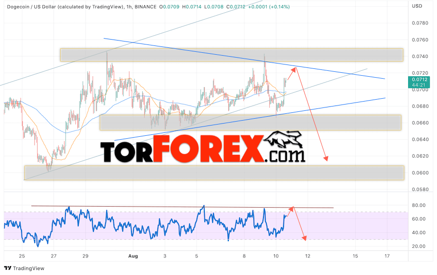Click the USD currency label on price axis

pyautogui.click(x=417, y=6)
